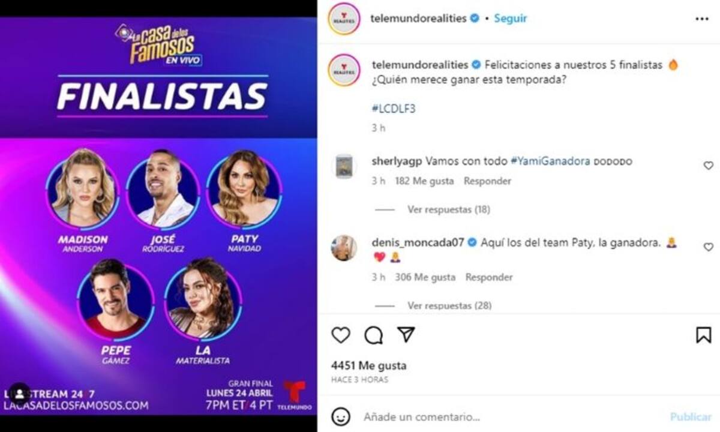Like denis_moncada07's comment with the heart
This screenshot has width=720, height=432.
tap(708, 247)
